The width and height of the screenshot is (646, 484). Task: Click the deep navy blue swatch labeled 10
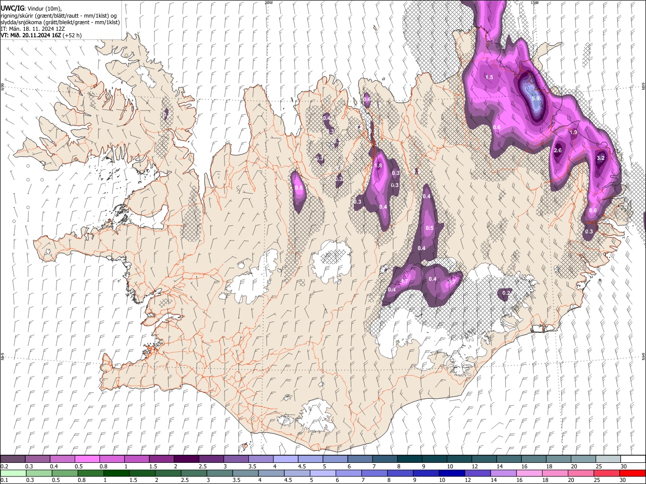451,473
